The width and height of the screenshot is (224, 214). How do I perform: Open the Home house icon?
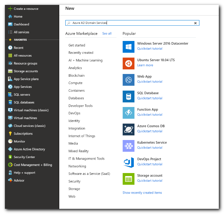click(x=10, y=17)
